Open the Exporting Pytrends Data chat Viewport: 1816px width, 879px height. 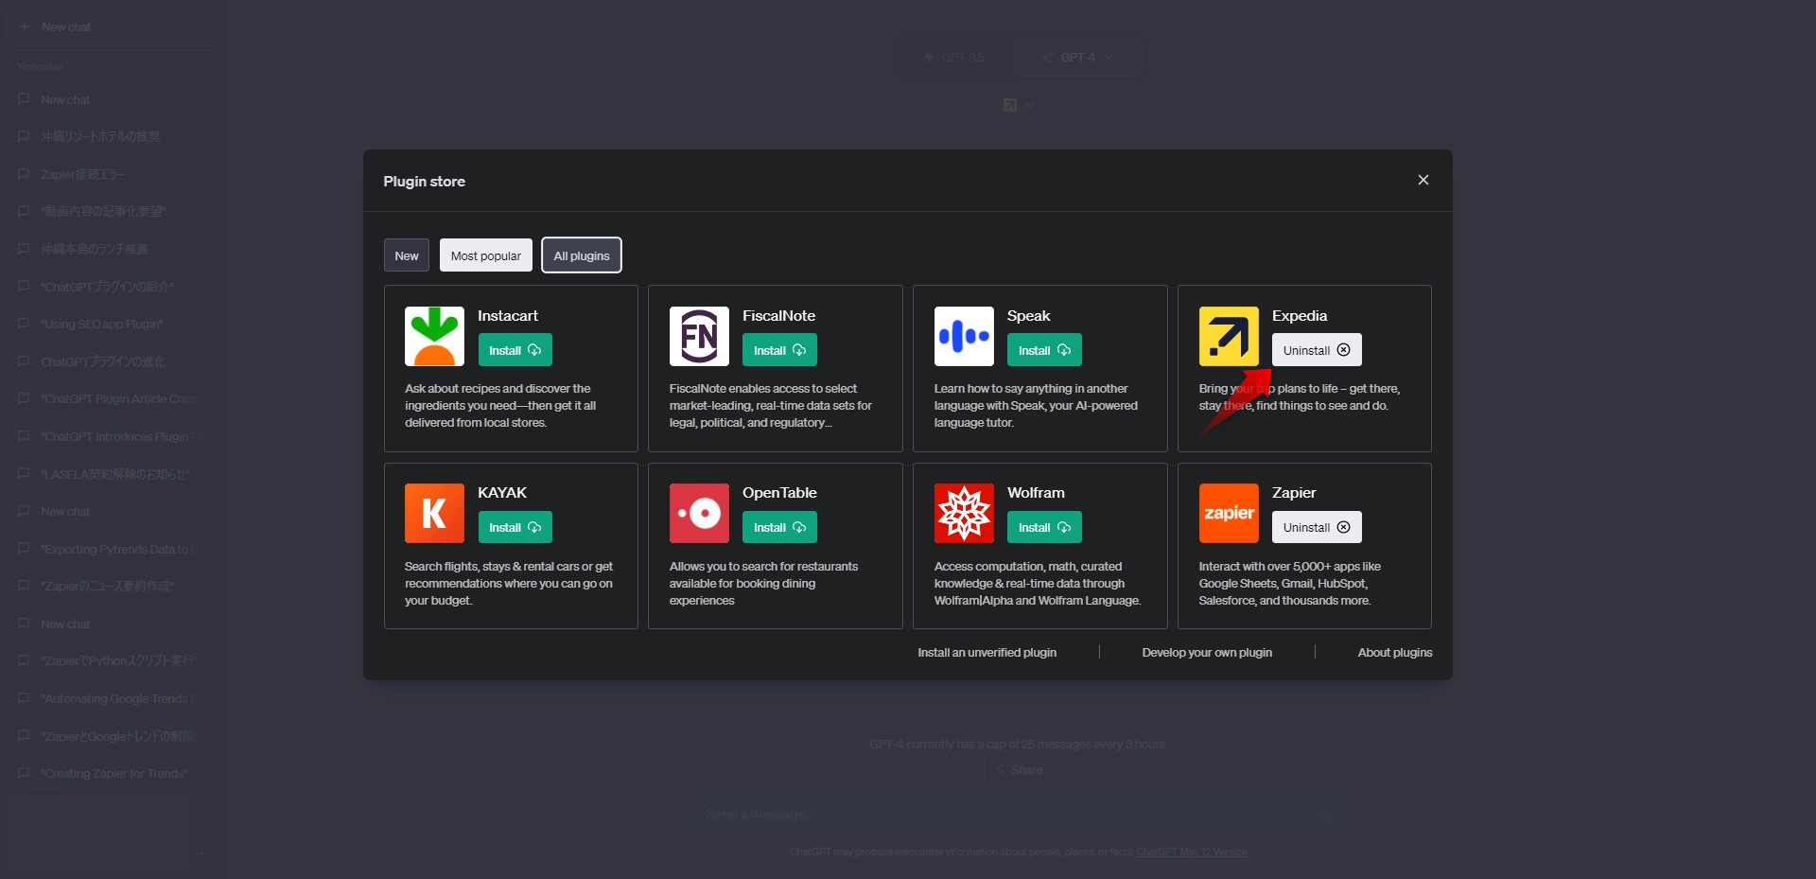(x=111, y=549)
